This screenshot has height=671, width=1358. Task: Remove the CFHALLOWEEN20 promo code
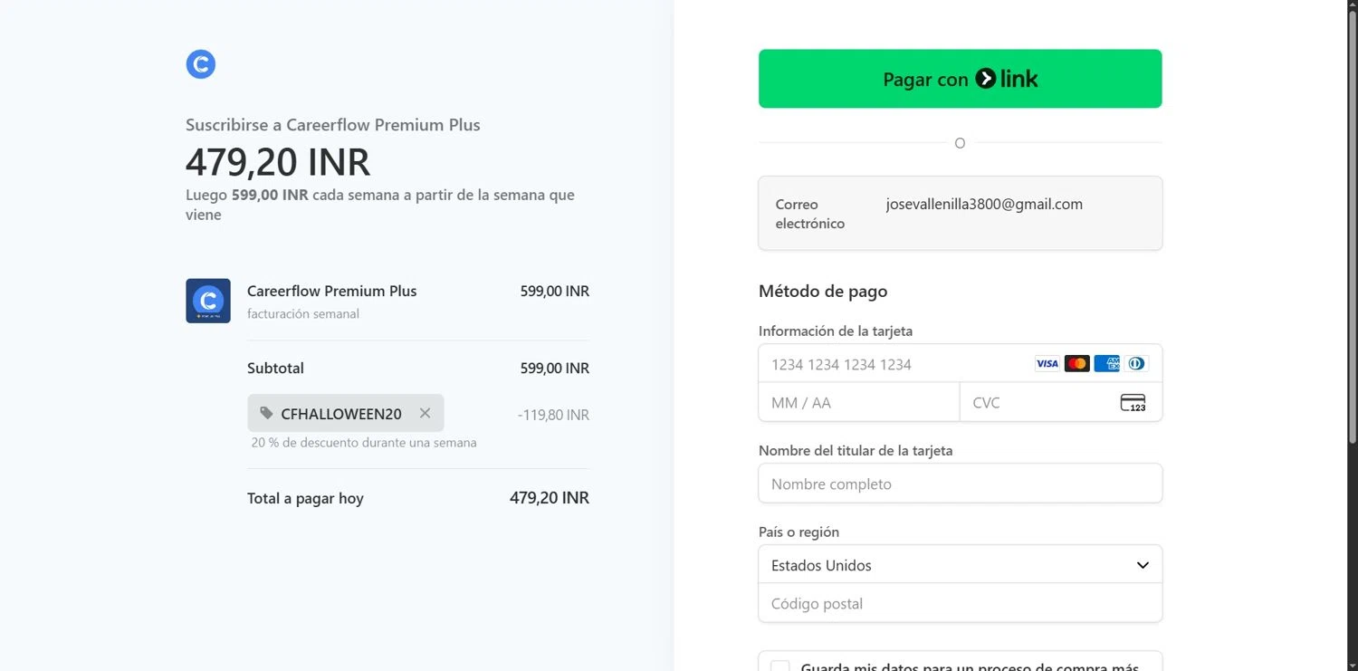pos(425,413)
